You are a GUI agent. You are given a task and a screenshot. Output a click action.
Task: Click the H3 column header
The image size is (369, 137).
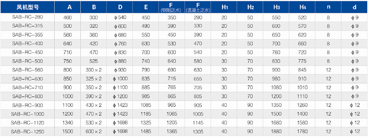(x=276, y=7)
